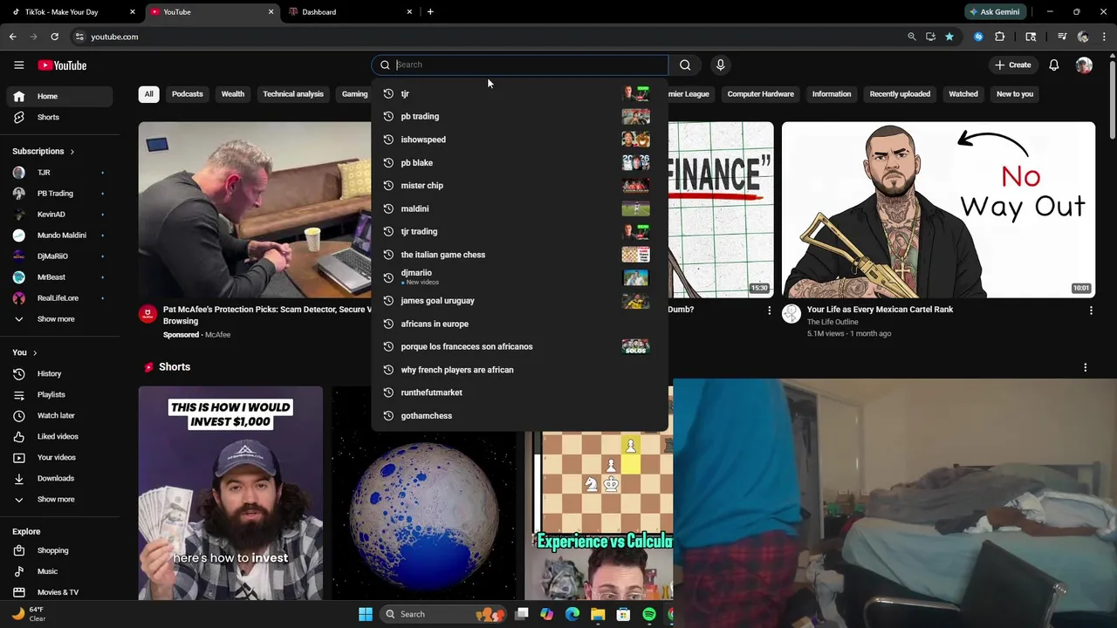Select the All filter chip

148,94
